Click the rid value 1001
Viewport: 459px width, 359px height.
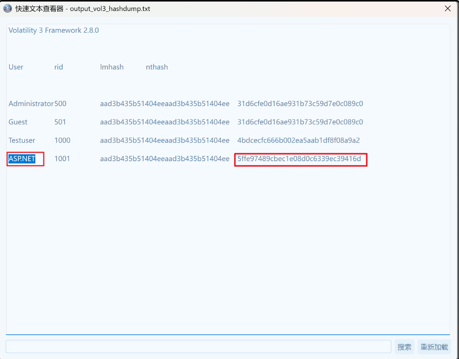click(62, 159)
